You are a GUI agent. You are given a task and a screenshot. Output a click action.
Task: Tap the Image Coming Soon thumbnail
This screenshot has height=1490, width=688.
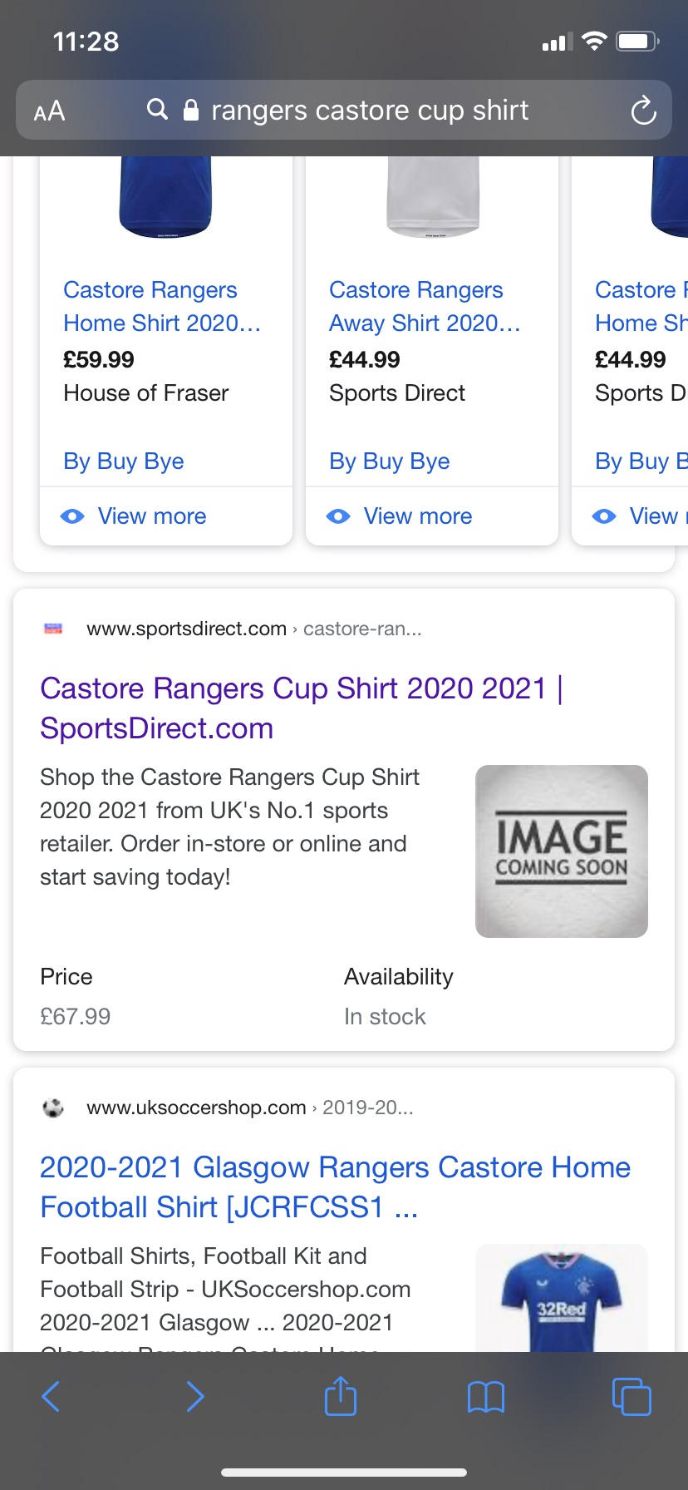tap(562, 851)
